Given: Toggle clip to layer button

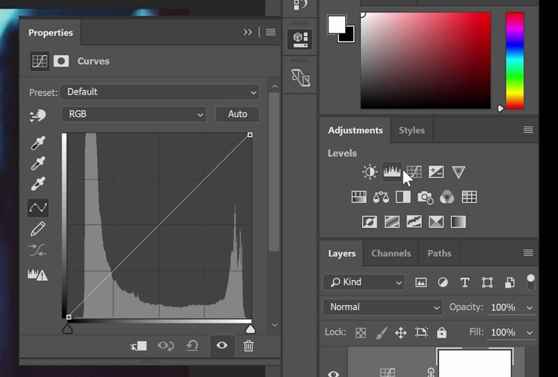Looking at the screenshot, I should coord(139,346).
